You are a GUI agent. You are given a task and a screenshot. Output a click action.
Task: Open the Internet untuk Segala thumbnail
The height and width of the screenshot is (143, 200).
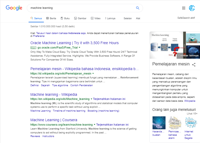(x=191, y=123)
